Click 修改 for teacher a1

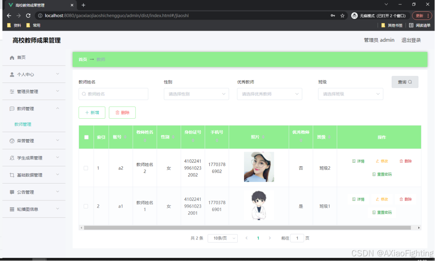pos(382,199)
